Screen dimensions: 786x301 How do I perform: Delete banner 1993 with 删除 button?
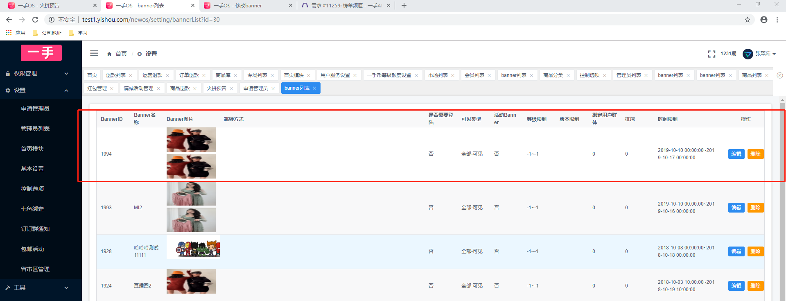click(x=755, y=208)
